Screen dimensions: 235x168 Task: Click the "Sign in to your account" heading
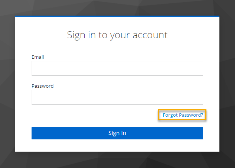click(x=117, y=35)
